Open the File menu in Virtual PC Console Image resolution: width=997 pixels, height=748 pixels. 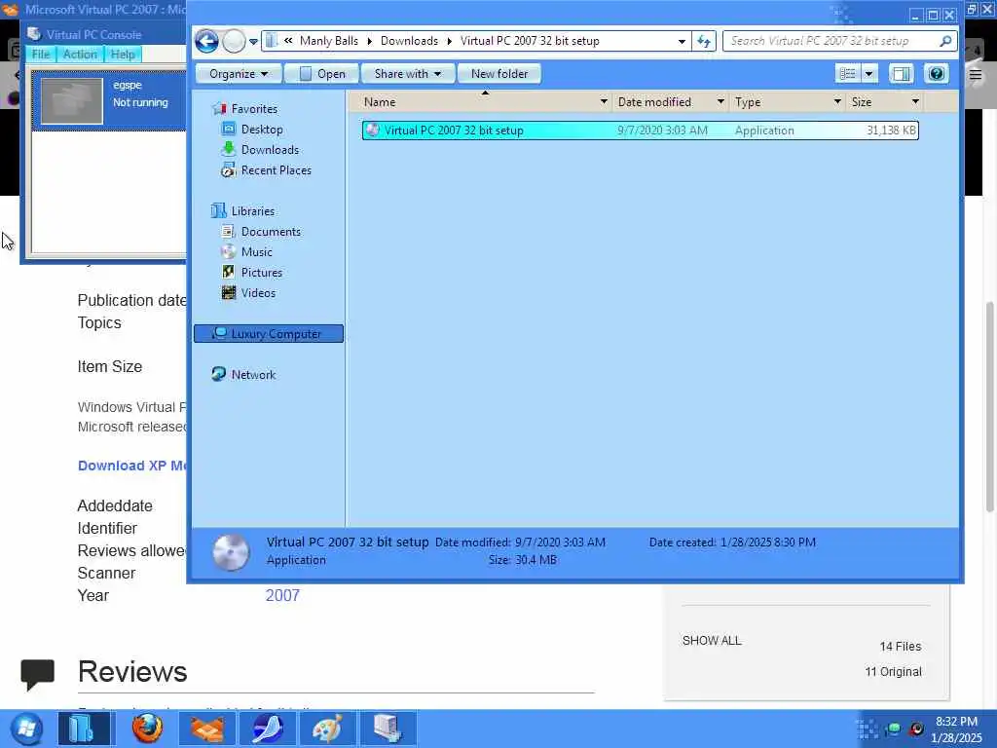tap(41, 55)
